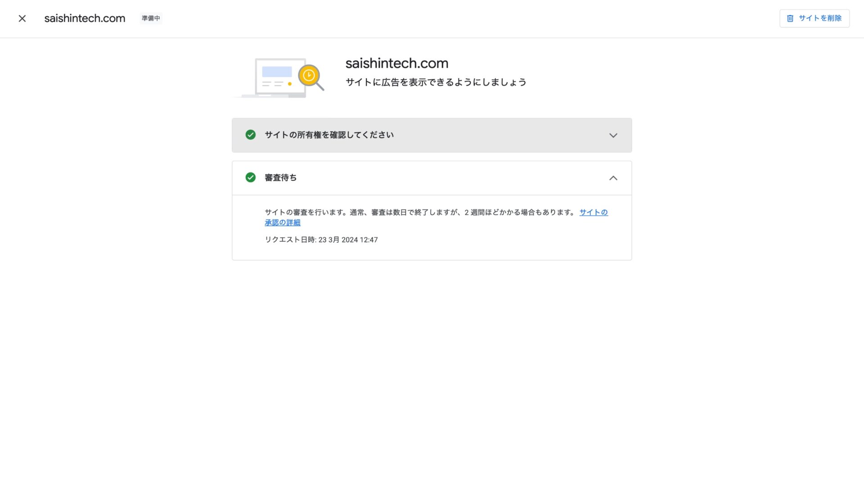Click the large saishintech.com heading

(396, 63)
